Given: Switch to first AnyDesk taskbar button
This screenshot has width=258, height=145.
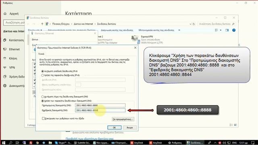Looking at the screenshot, I should [x=137, y=143].
